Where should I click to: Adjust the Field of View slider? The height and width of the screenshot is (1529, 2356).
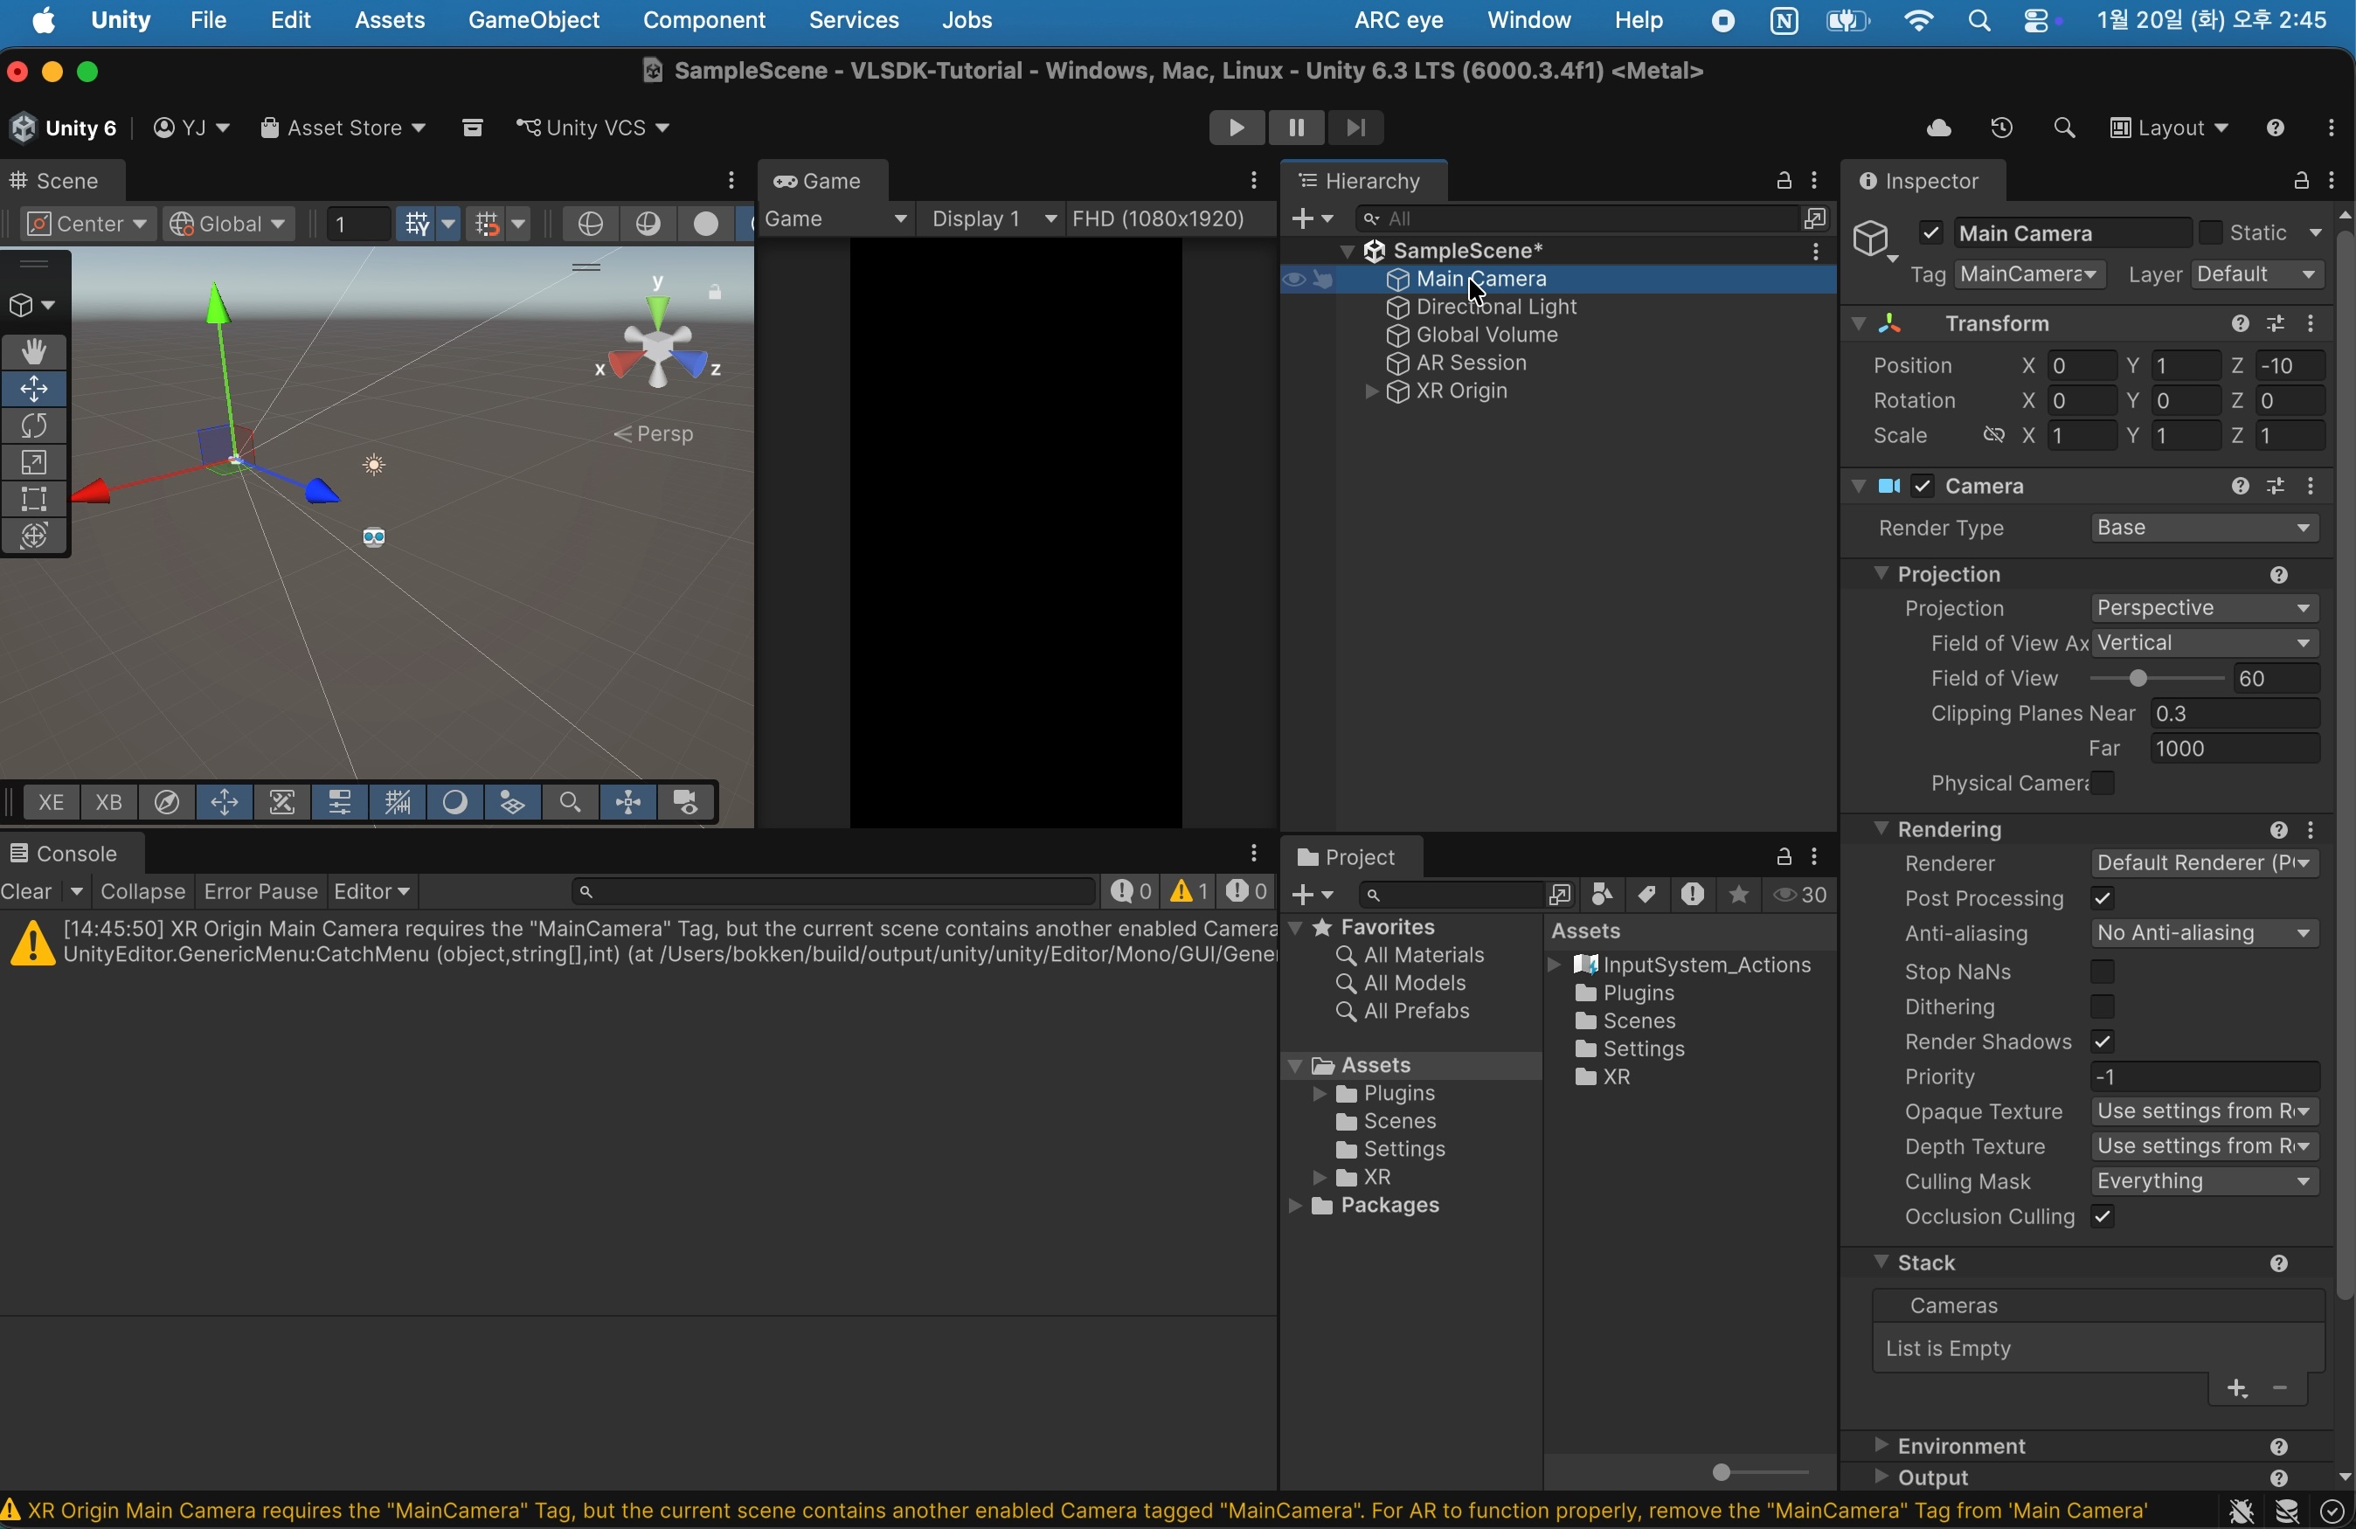pos(2138,679)
